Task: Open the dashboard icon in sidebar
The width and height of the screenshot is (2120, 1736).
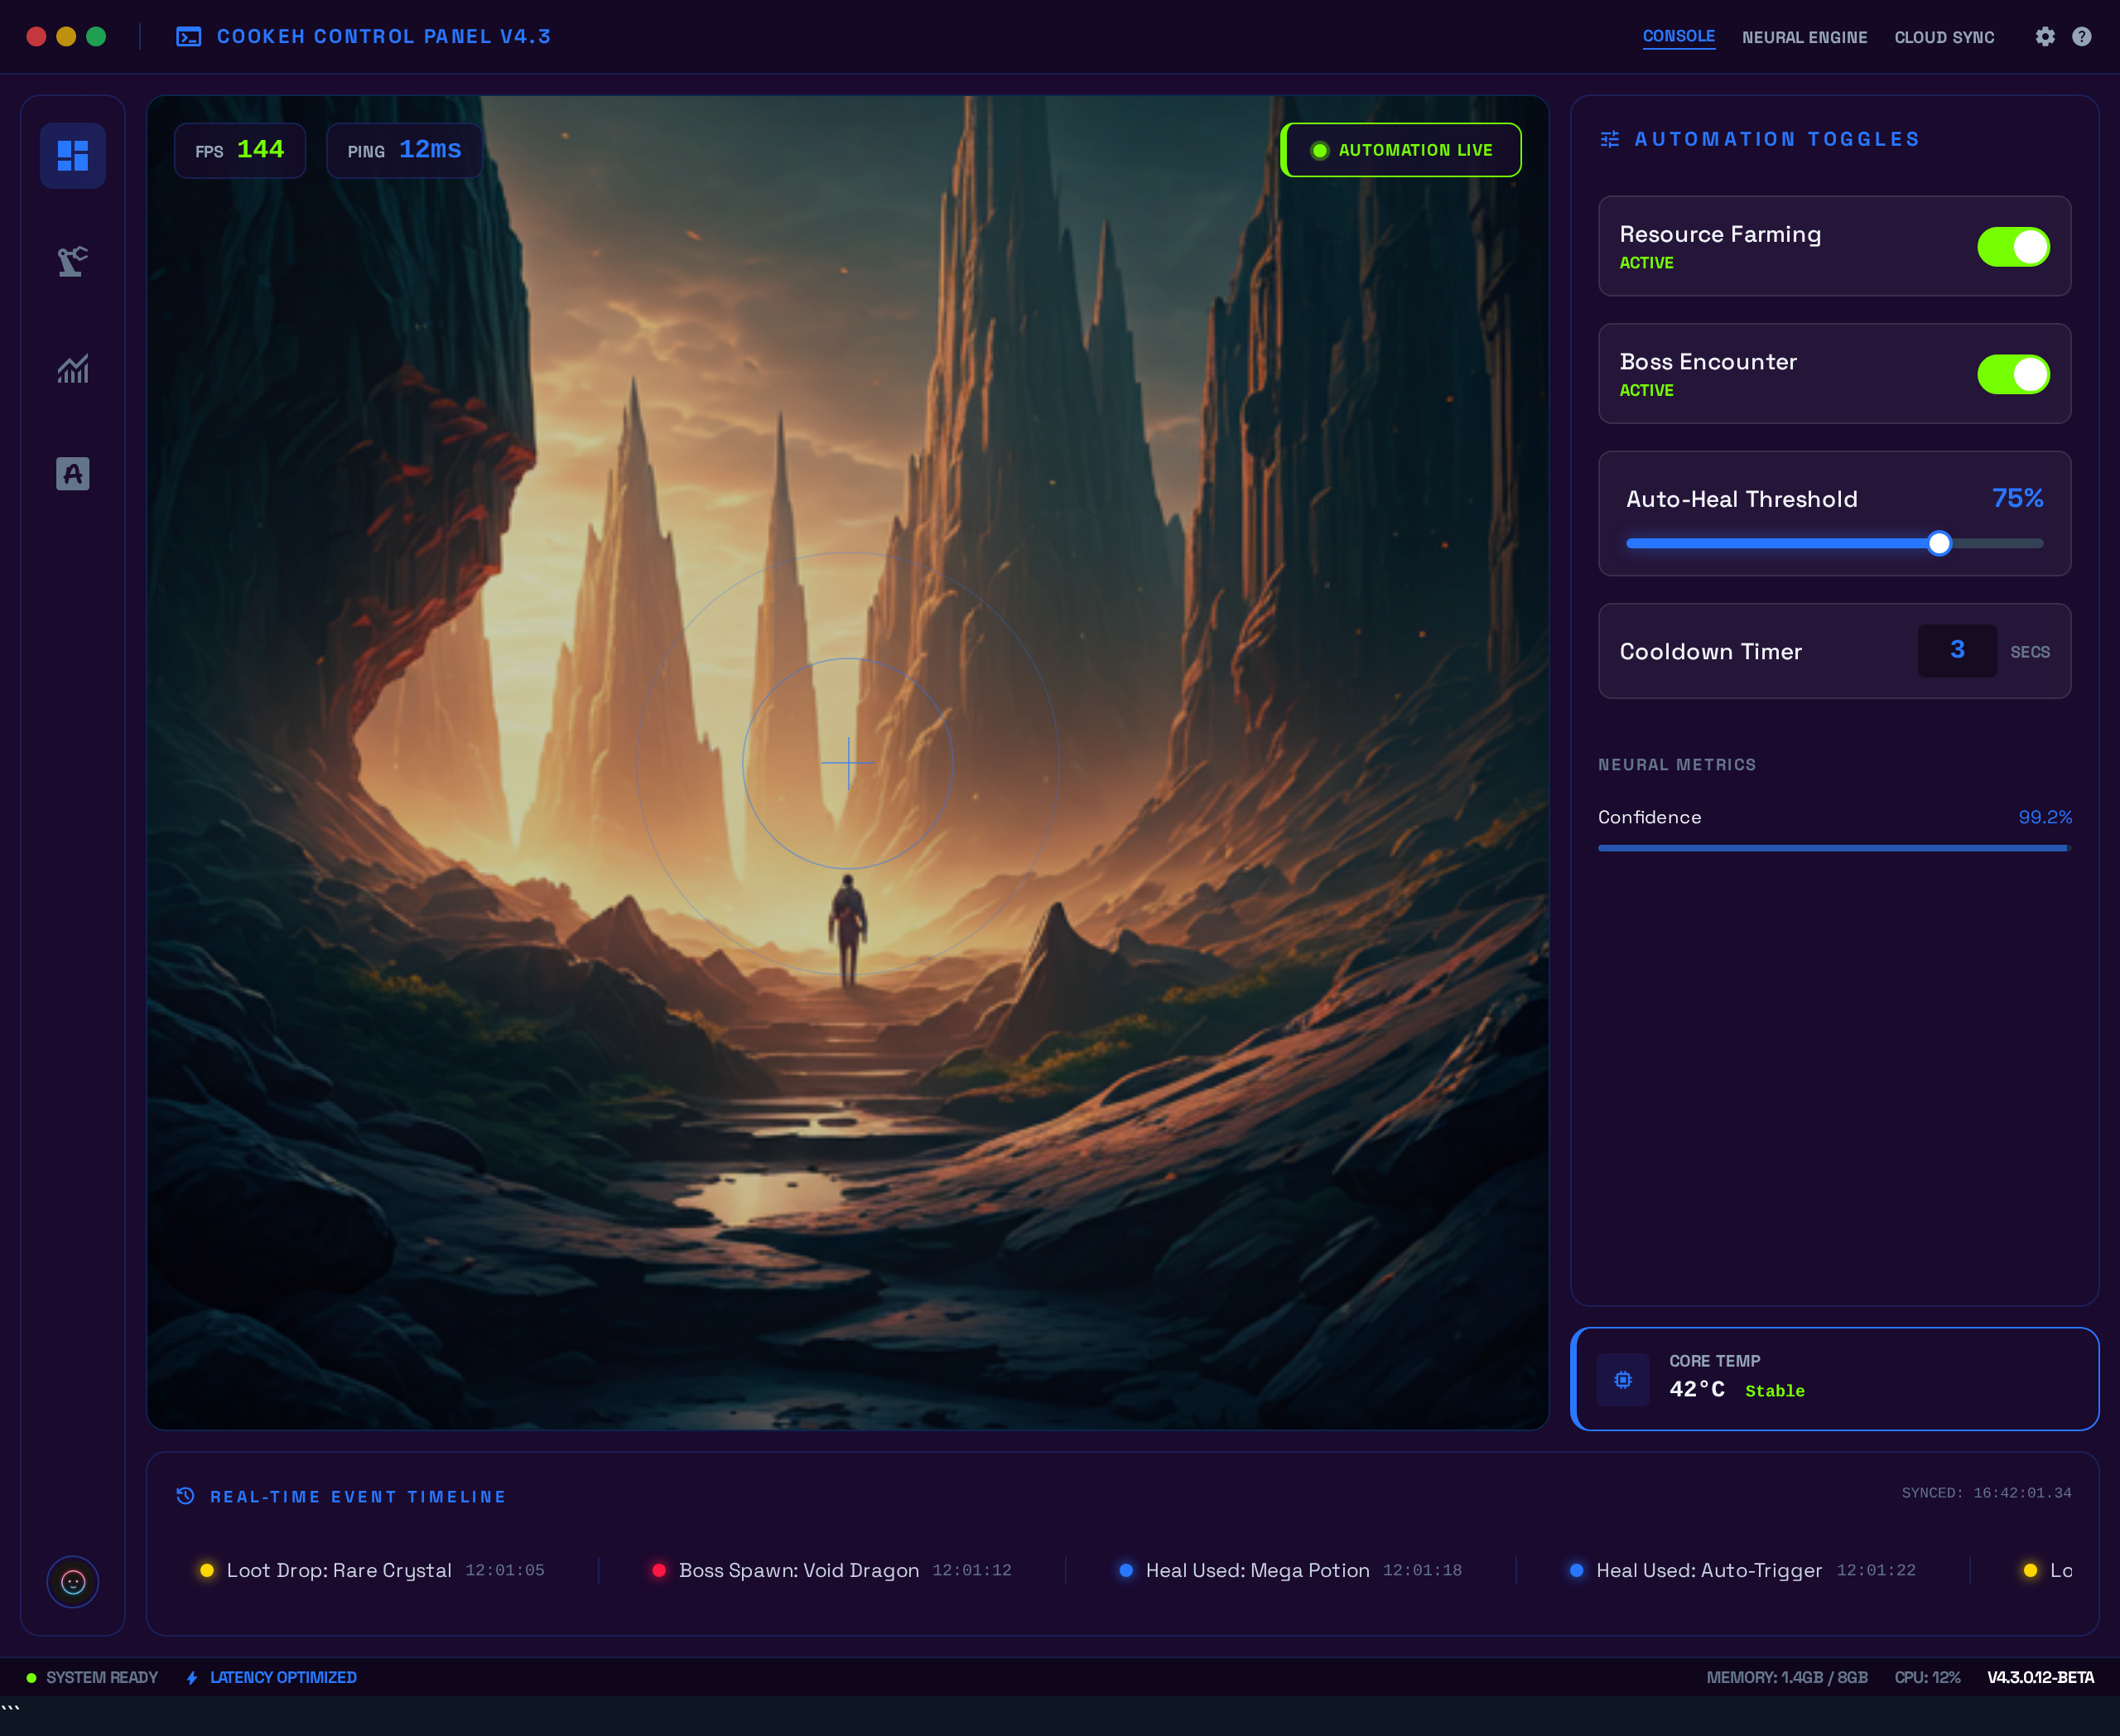Action: (72, 156)
